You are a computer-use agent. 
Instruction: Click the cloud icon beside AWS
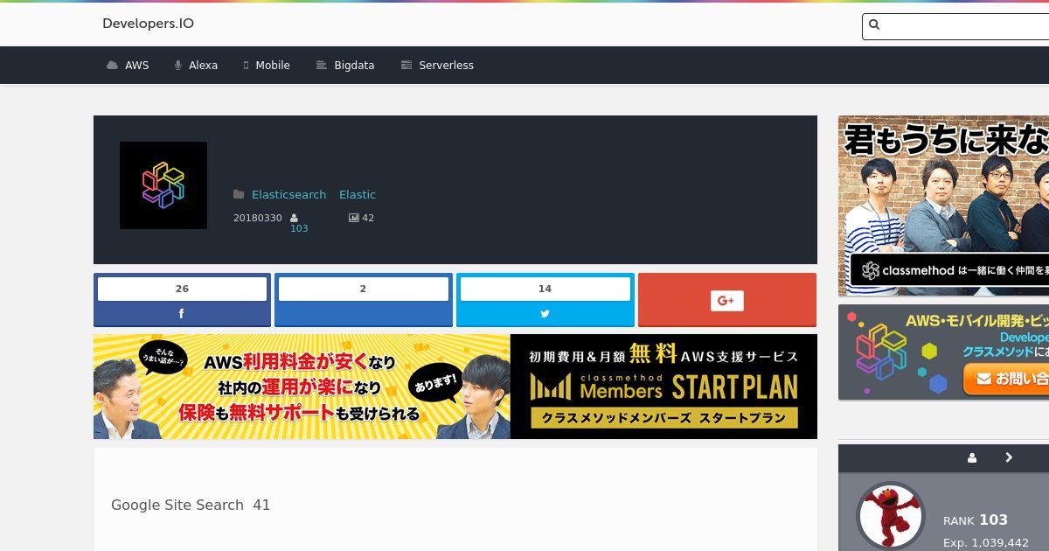[112, 66]
